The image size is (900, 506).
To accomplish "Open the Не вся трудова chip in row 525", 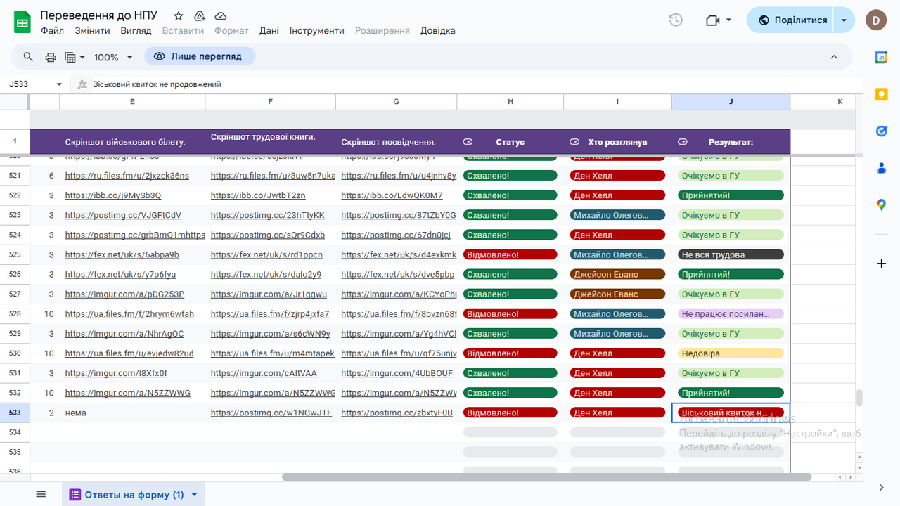I will (x=731, y=254).
